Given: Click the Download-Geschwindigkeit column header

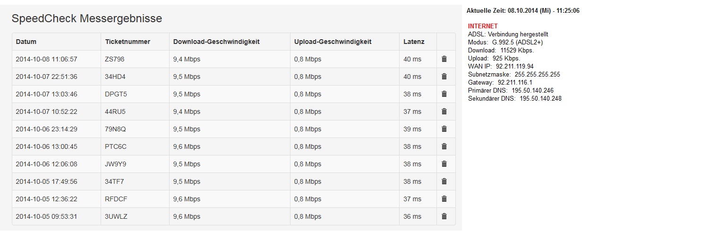Looking at the screenshot, I should pyautogui.click(x=216, y=42).
